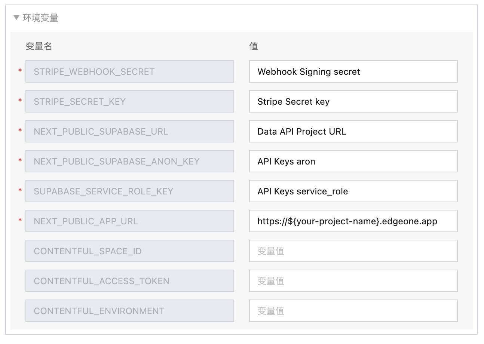Click the STRIPE_SECRET_KEY name field

point(129,101)
